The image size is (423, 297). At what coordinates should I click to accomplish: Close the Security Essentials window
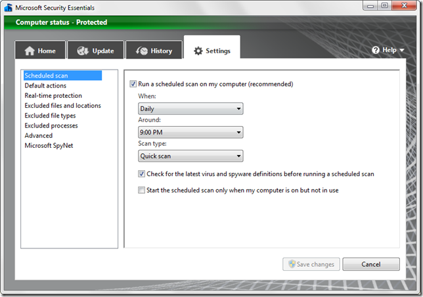404,6
